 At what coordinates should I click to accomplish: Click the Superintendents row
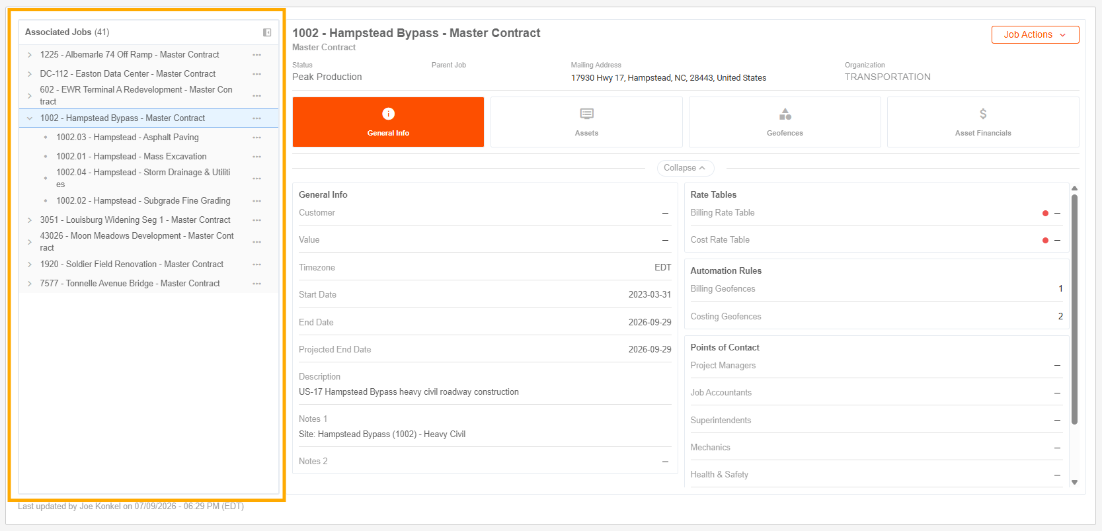pos(876,421)
